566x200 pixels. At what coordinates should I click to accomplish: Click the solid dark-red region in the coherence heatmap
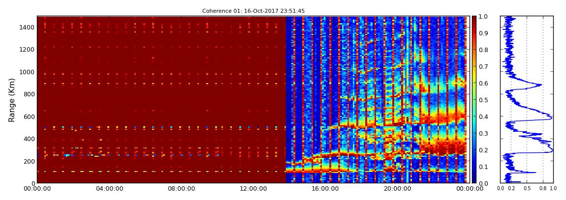161,99
